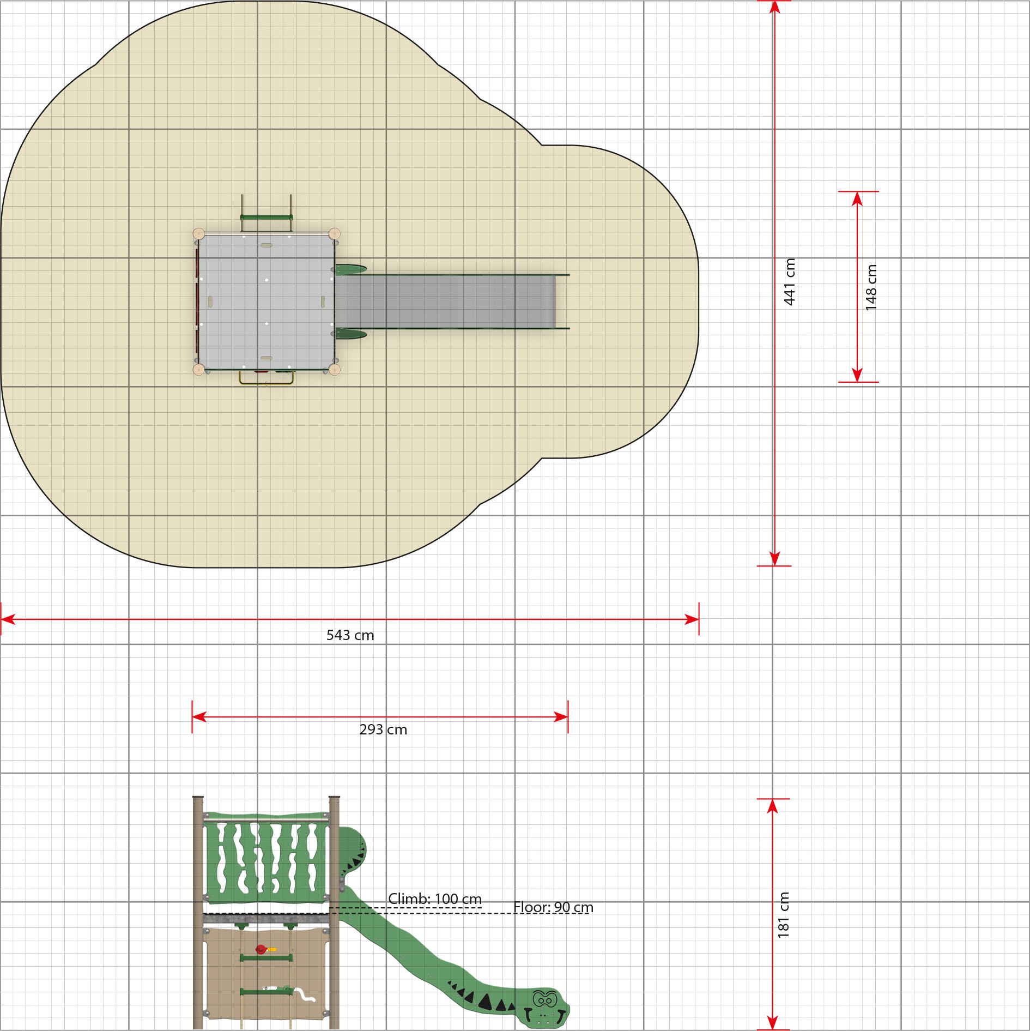Click the 441 cm height dimension label

pyautogui.click(x=789, y=282)
